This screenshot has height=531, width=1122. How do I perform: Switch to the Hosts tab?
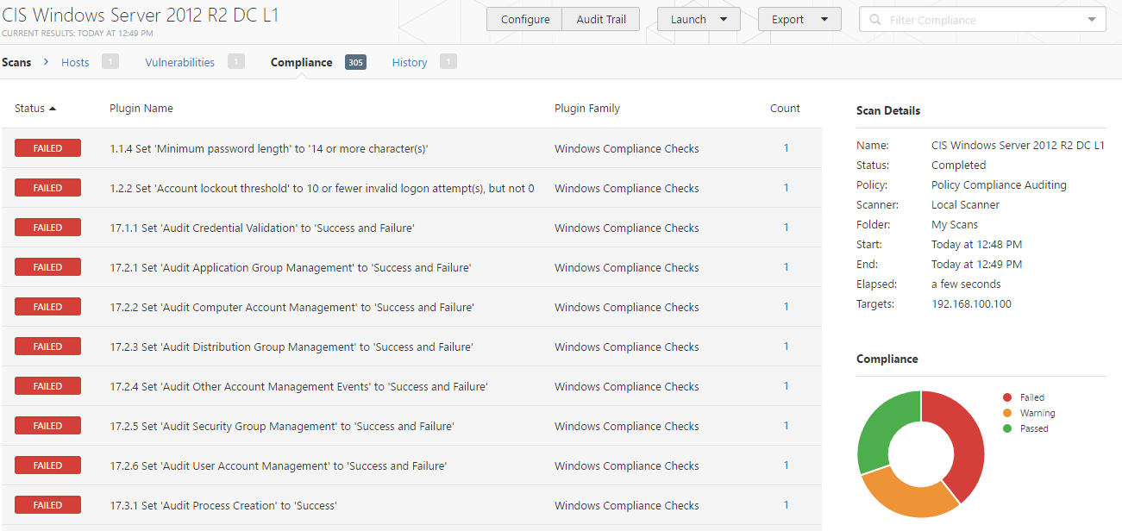pos(75,62)
